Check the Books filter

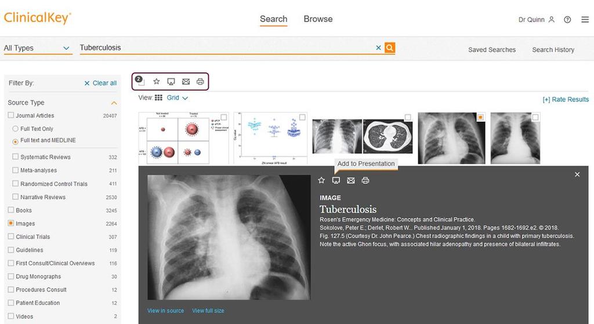(11, 210)
